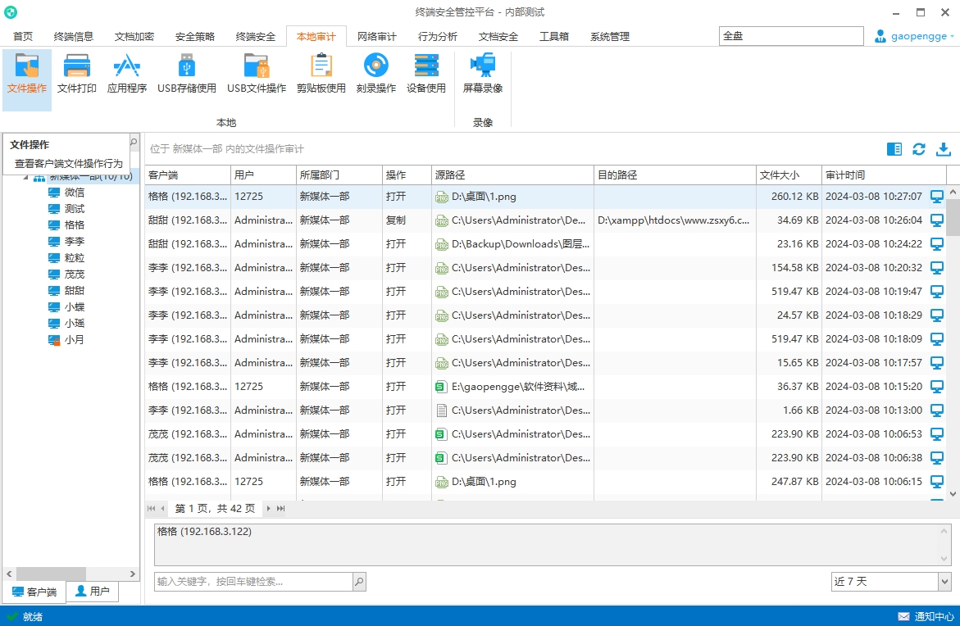The width and height of the screenshot is (960, 626).
Task: Switch to the 终端信息 tab
Action: (74, 37)
